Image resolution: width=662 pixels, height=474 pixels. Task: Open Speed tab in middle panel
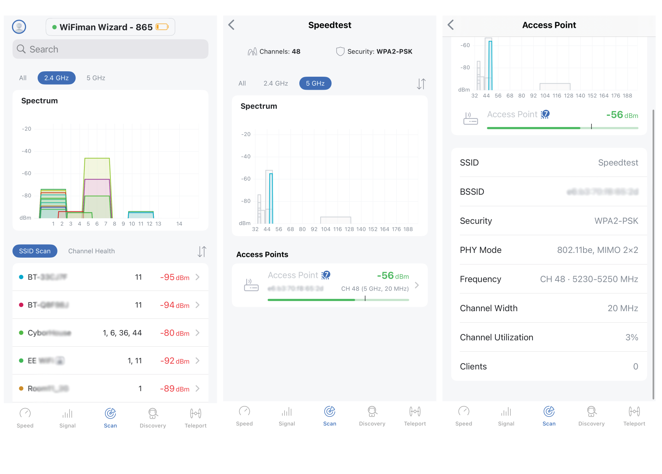pyautogui.click(x=244, y=416)
